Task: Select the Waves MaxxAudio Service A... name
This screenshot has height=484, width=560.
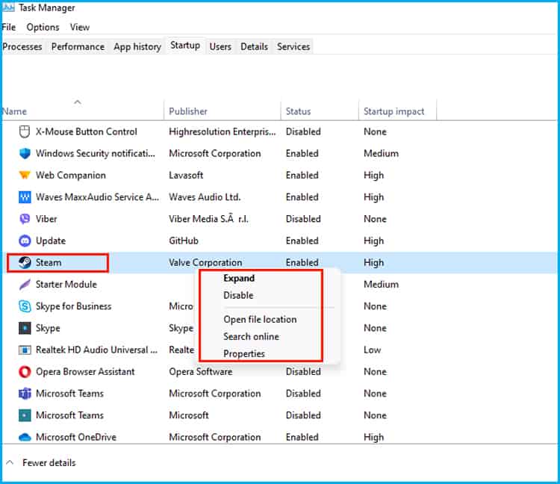Action: [x=97, y=197]
